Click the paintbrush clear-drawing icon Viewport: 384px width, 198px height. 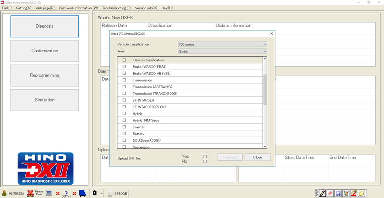[353, 193]
